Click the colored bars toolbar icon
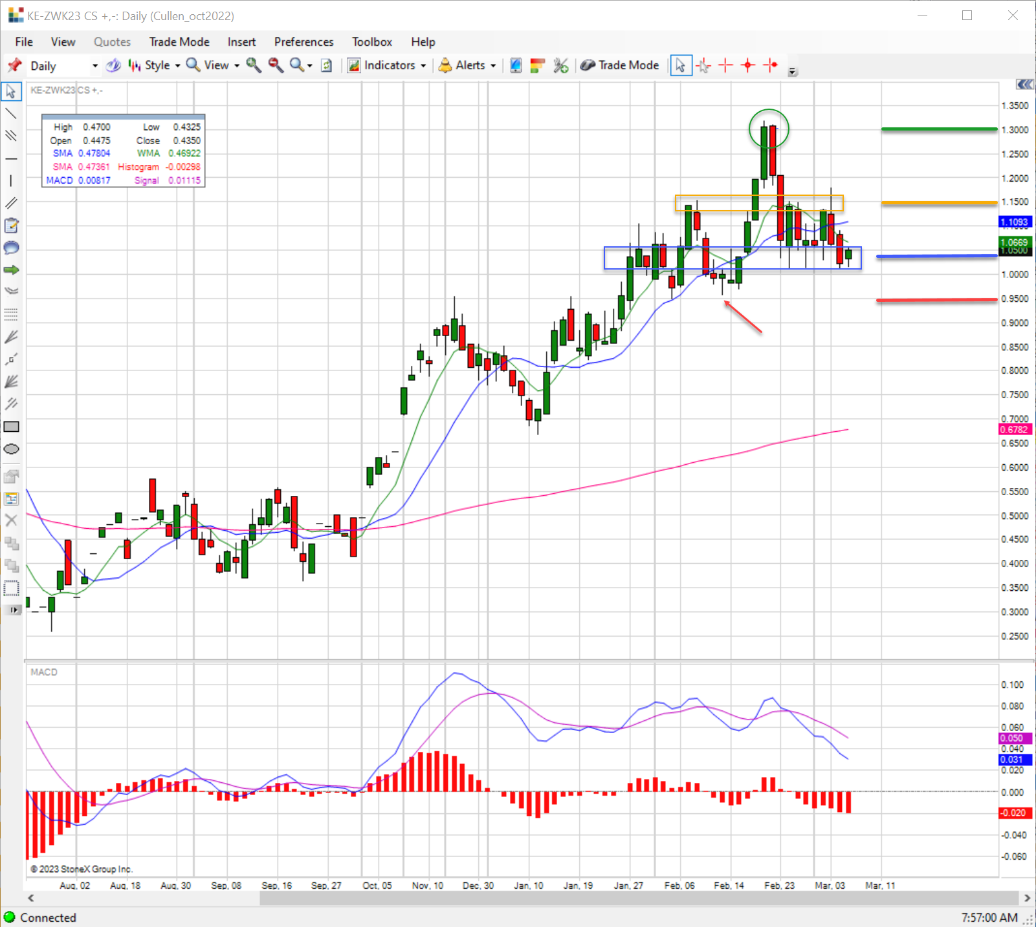Screen dimensions: 1036x927 [537, 65]
